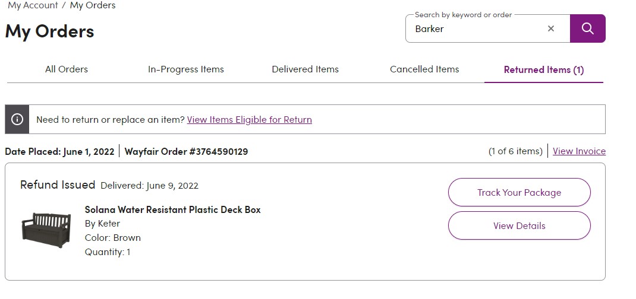Click the info circle icon in return banner
Viewport: 636px width, 299px height.
tap(17, 119)
